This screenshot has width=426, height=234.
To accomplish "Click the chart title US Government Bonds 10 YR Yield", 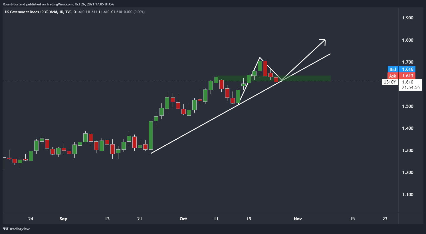I will (x=31, y=12).
